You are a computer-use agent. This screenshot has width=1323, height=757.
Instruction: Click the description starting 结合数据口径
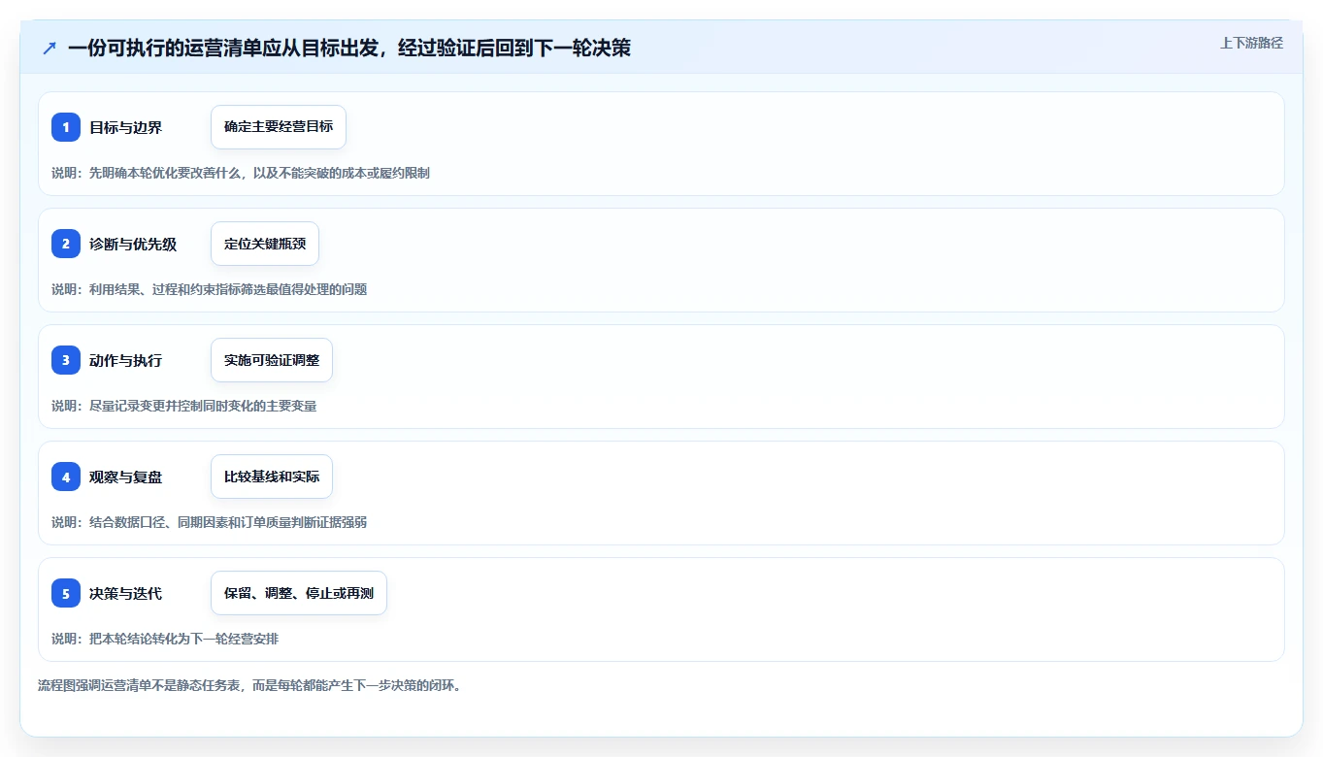tap(209, 522)
